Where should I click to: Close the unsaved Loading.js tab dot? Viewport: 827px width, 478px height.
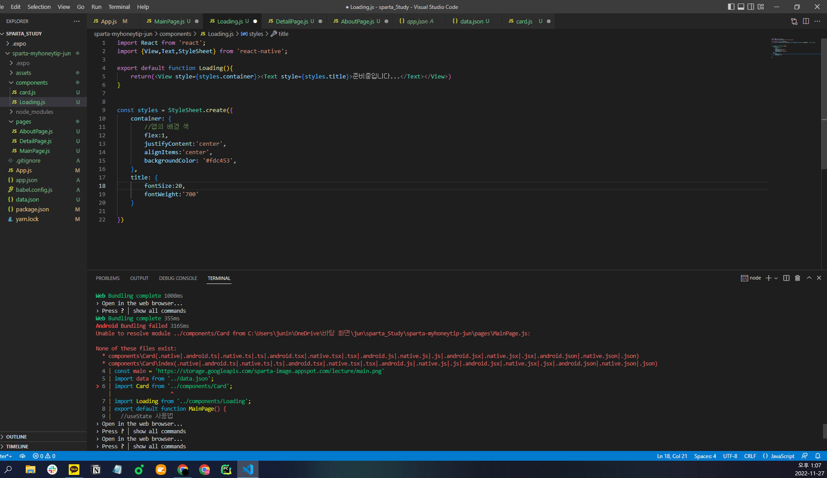click(255, 21)
